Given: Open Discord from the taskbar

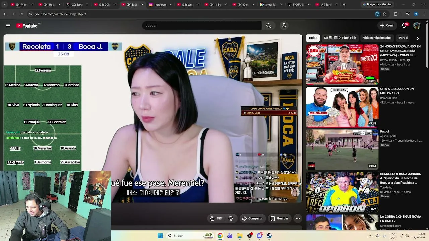Looking at the screenshot, I should [x=259, y=236].
